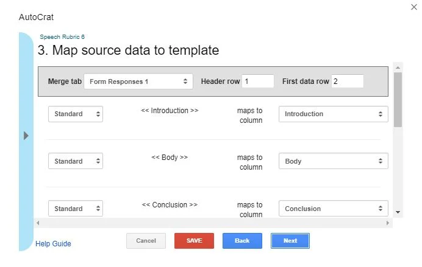
Task: Click the Header row input field
Action: (x=257, y=81)
